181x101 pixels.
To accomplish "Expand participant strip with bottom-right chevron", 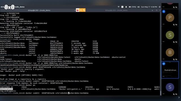I will coord(179,97).
